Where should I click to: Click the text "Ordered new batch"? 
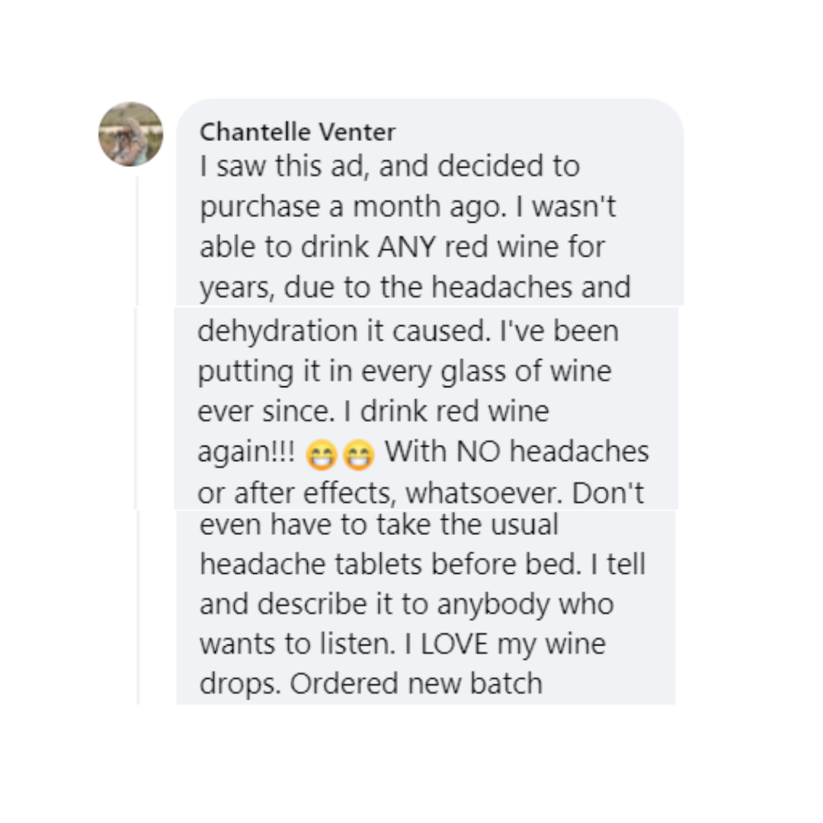415,684
